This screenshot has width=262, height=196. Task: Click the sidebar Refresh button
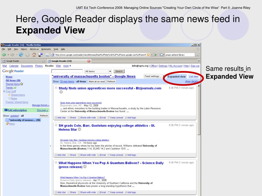coord(44,116)
